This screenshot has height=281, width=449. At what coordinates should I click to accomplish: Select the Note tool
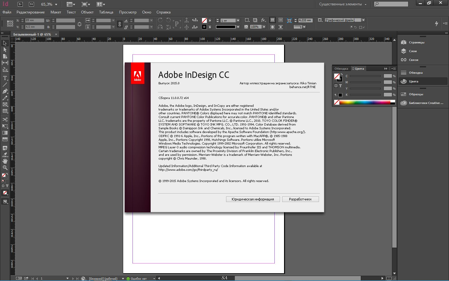(5, 148)
